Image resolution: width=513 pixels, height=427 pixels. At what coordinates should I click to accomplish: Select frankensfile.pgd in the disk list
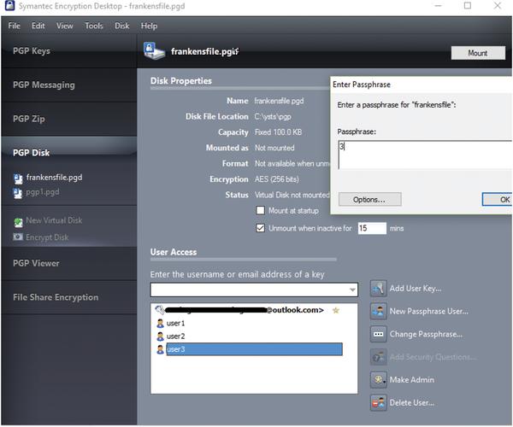[54, 178]
